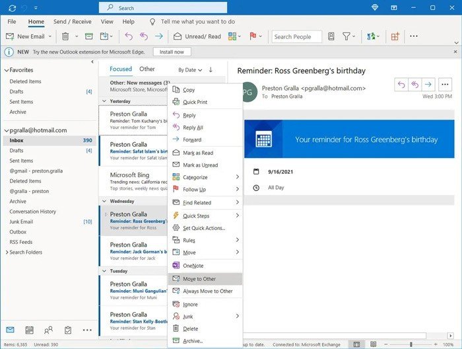The image size is (462, 349).
Task: Open the Tasks view icon
Action: click(x=67, y=330)
